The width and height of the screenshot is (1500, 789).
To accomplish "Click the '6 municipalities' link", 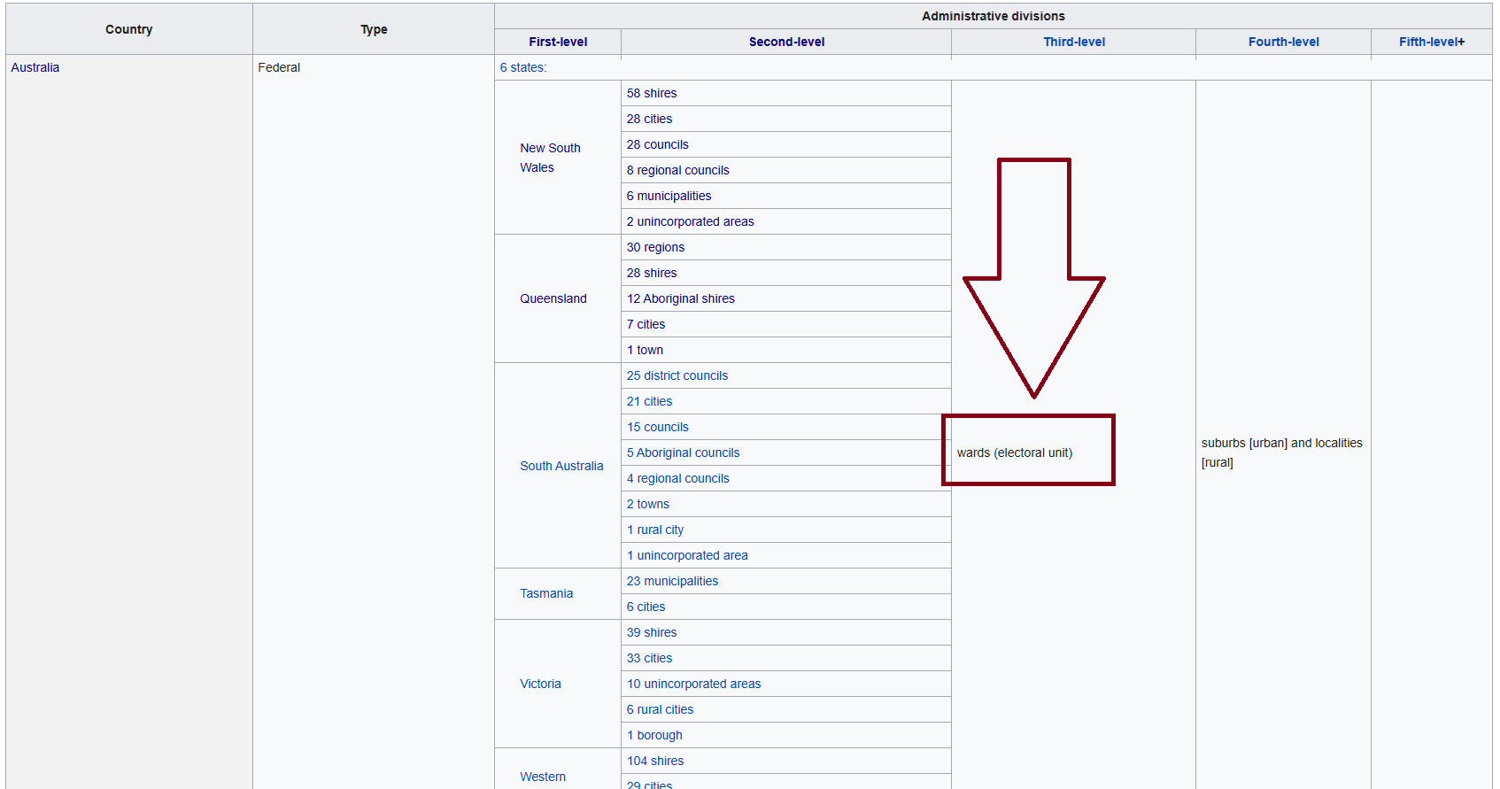I will (669, 196).
